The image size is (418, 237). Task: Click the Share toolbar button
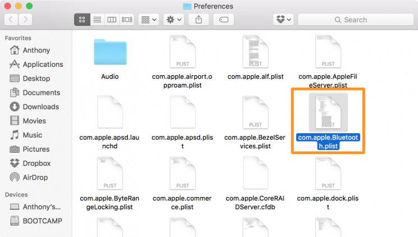click(199, 20)
